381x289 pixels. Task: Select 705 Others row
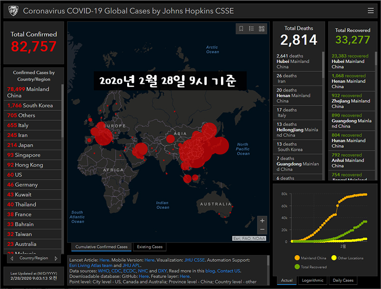coord(32,116)
